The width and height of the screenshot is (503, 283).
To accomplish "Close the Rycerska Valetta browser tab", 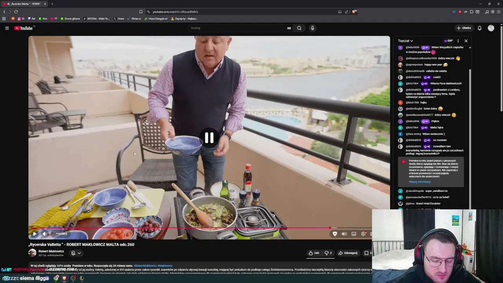I will [45, 4].
